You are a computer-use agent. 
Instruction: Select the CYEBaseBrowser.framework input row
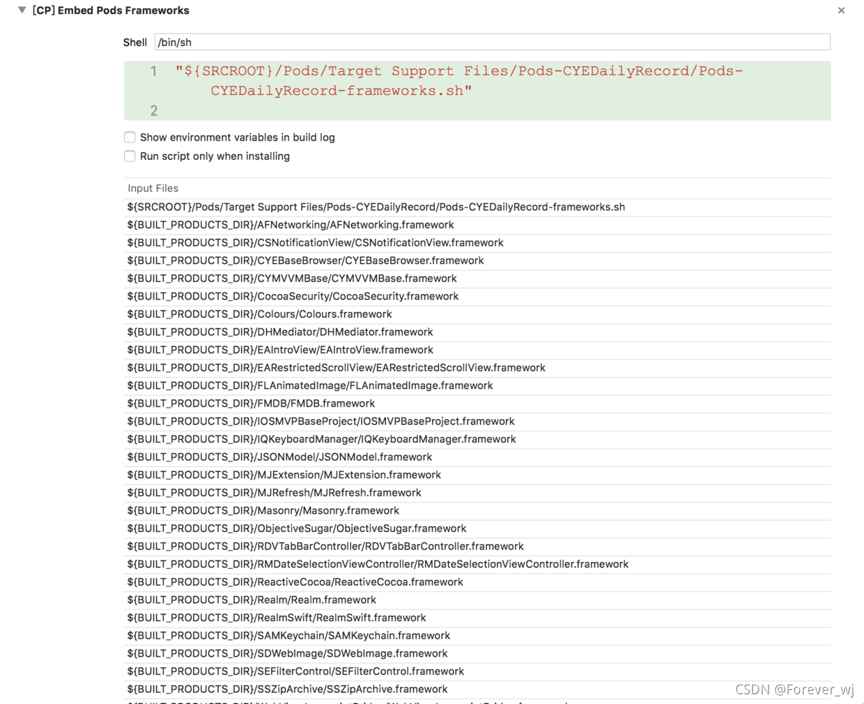click(477, 260)
